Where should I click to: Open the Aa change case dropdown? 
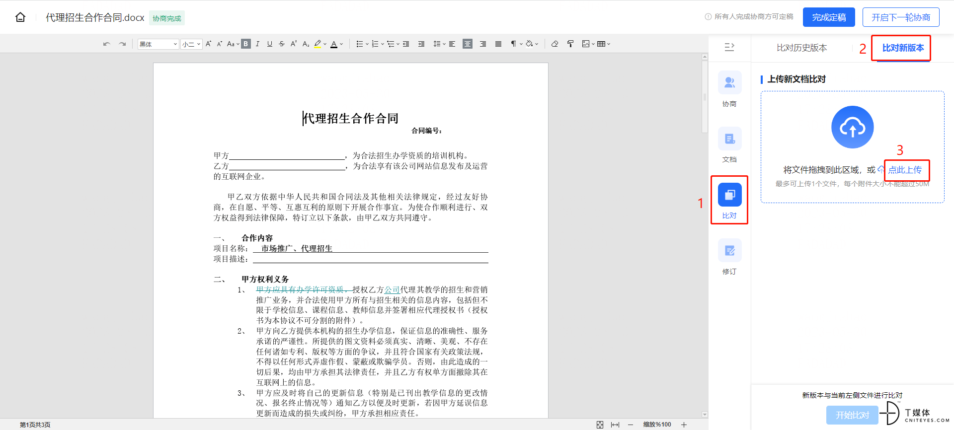coord(233,44)
